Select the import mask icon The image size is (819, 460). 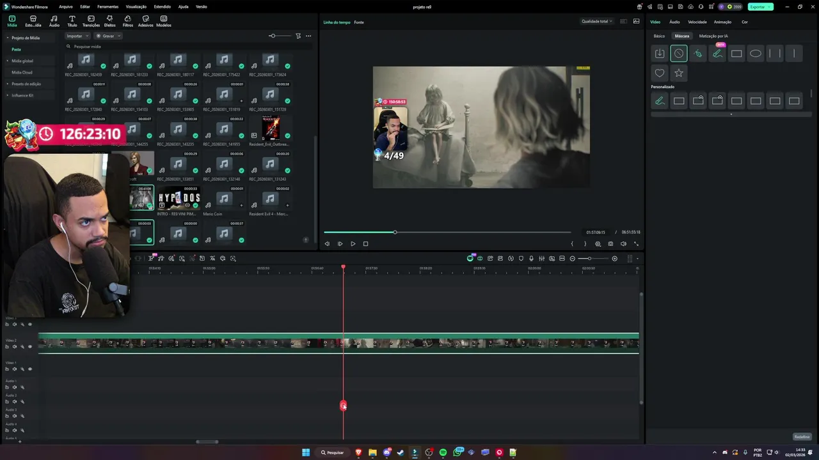click(660, 54)
